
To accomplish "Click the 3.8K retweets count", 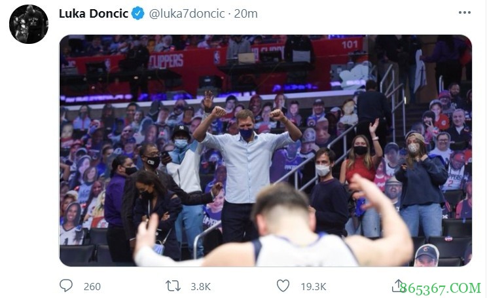I will point(201,286).
